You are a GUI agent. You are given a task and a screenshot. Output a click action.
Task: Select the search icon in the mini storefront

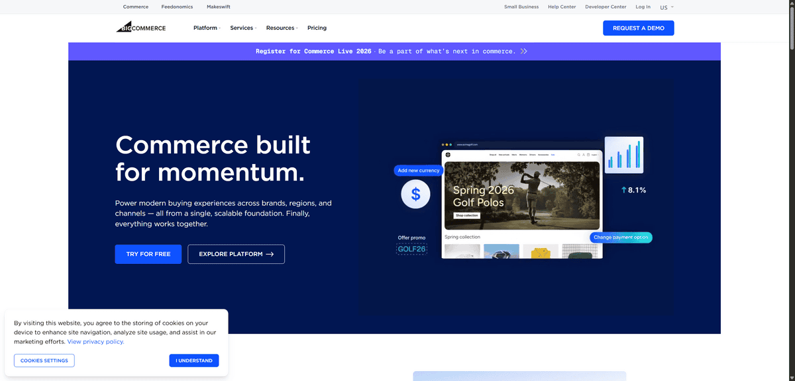(578, 154)
